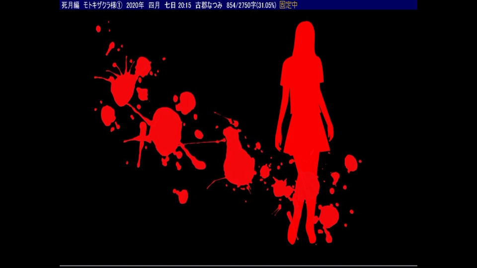Click the 20:15 time text
Image resolution: width=477 pixels, height=268 pixels.
tap(185, 5)
